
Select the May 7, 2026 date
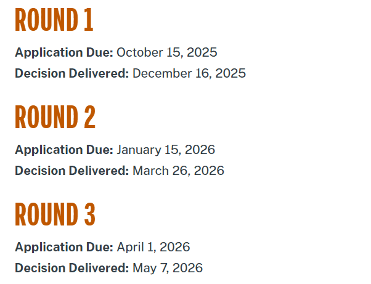[167, 268]
